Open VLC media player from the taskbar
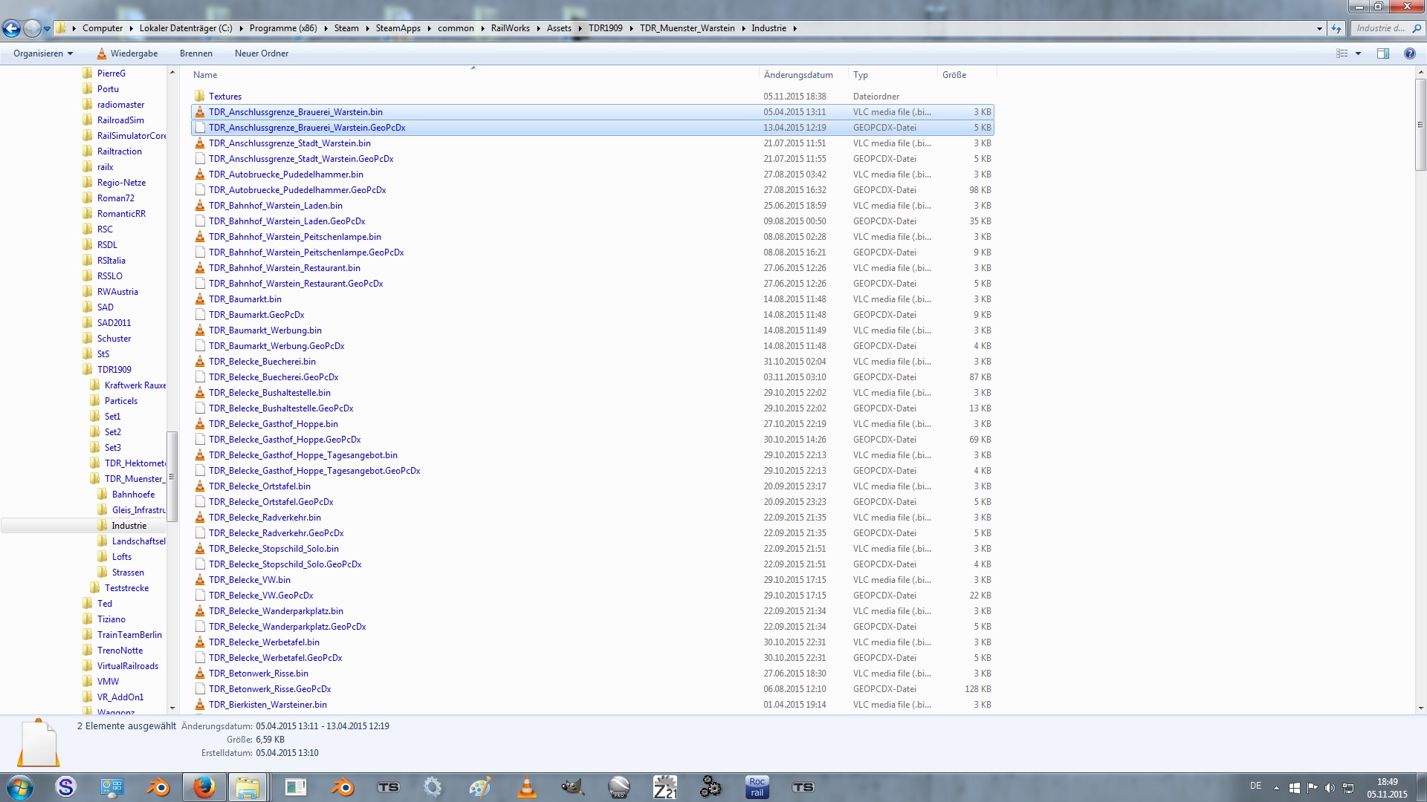The width and height of the screenshot is (1427, 802). pyautogui.click(x=526, y=787)
